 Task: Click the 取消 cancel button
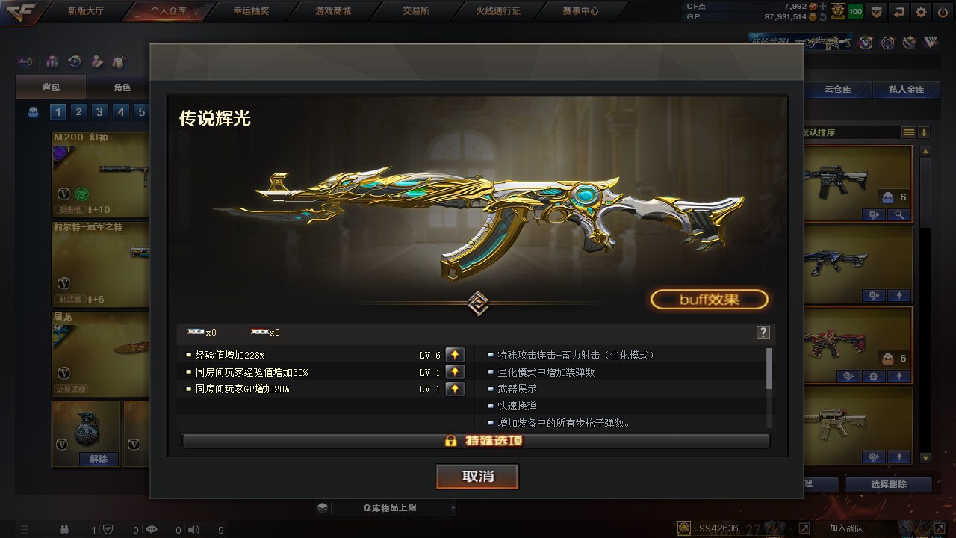[477, 477]
